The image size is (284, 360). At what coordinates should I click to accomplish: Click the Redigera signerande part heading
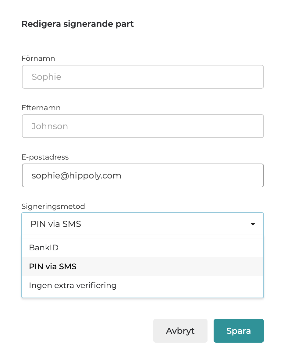(x=77, y=24)
